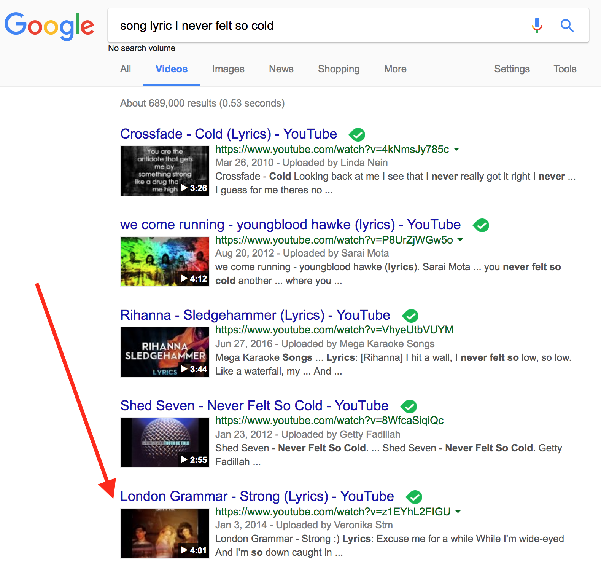Play Shed Seven video thumbnail 2:55

pos(165,443)
